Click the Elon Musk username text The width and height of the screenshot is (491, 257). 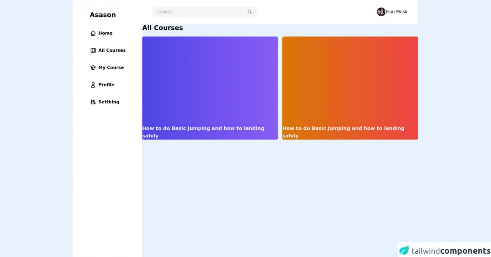click(x=396, y=12)
